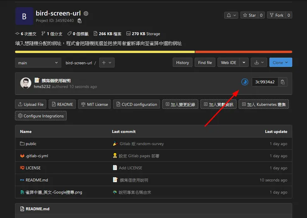Open the History button
This screenshot has height=218, width=307.
coord(183,62)
